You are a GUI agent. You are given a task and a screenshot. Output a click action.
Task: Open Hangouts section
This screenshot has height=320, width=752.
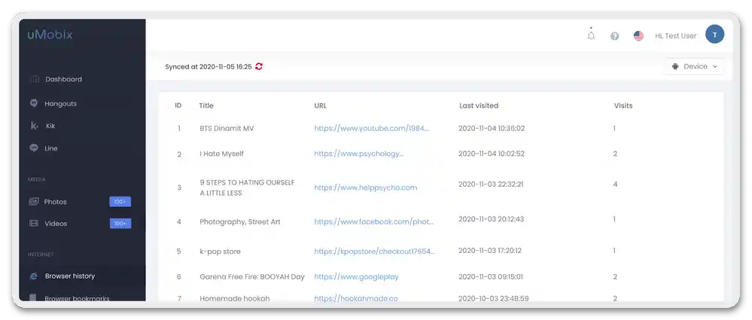(61, 104)
